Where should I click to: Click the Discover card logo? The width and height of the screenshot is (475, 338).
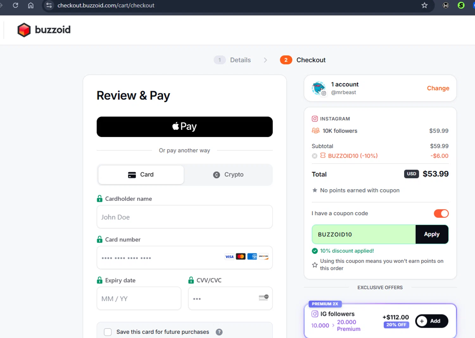point(263,256)
